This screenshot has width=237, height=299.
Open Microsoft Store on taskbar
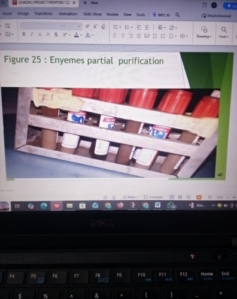point(83,206)
